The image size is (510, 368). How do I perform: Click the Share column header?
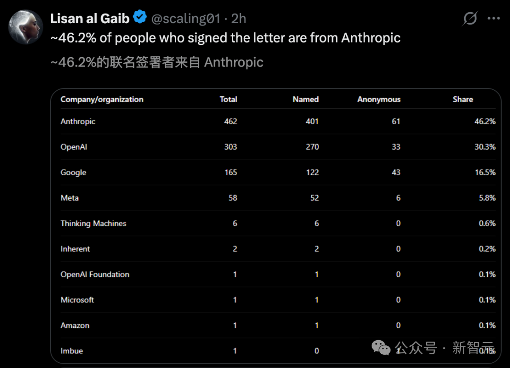[x=462, y=99]
